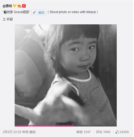The height and width of the screenshot is (137, 134).
Task: Jump to the end of pink progress
Action: tap(74, 126)
